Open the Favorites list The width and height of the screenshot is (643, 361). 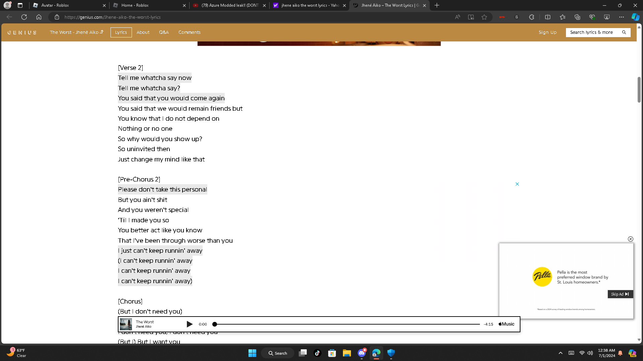(x=563, y=17)
